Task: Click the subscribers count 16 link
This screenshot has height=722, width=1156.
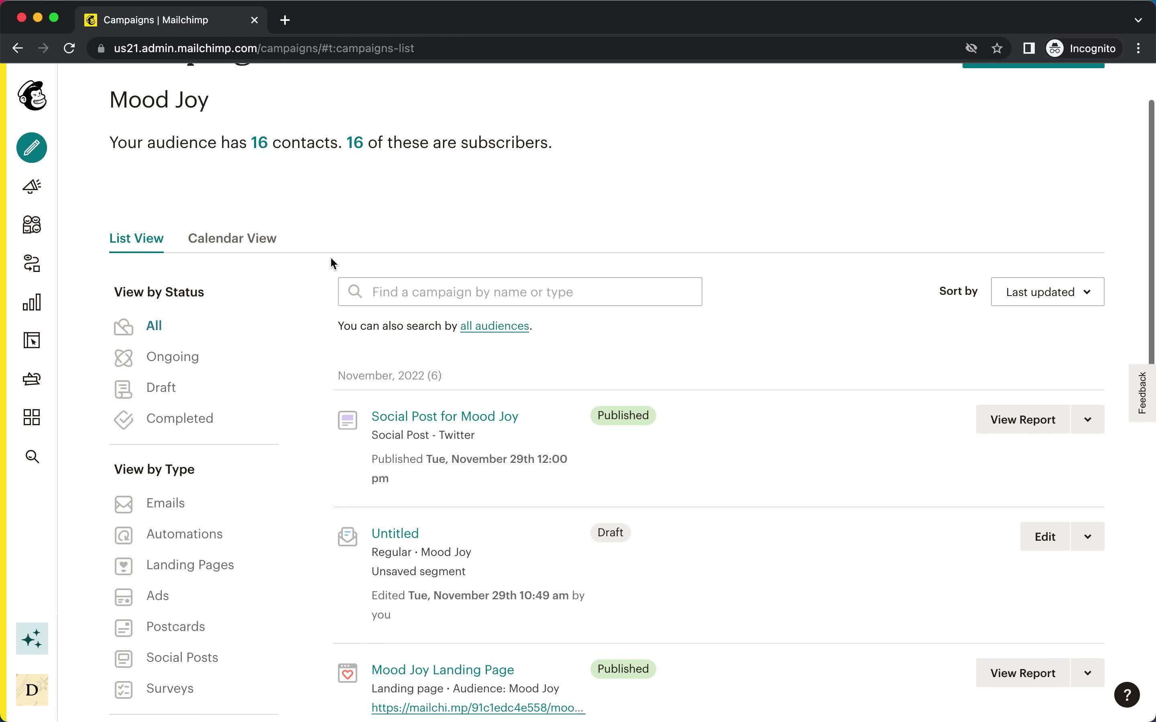Action: click(x=354, y=142)
